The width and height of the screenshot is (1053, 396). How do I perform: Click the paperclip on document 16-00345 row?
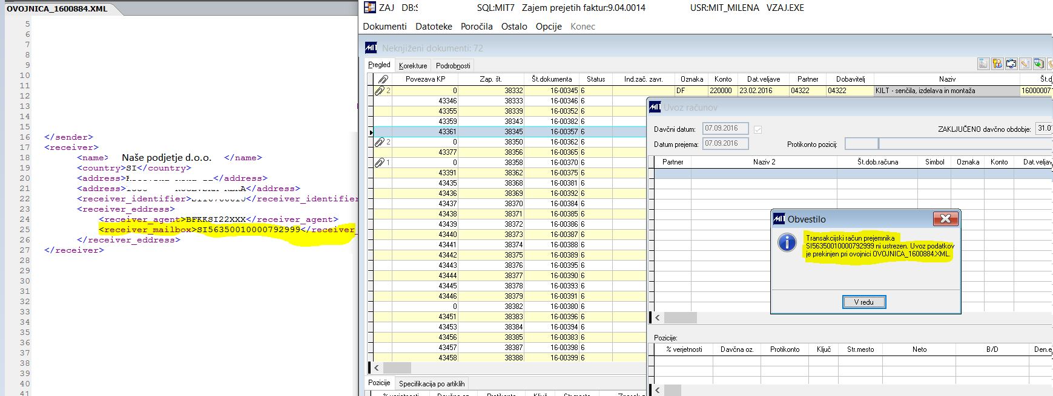point(380,91)
